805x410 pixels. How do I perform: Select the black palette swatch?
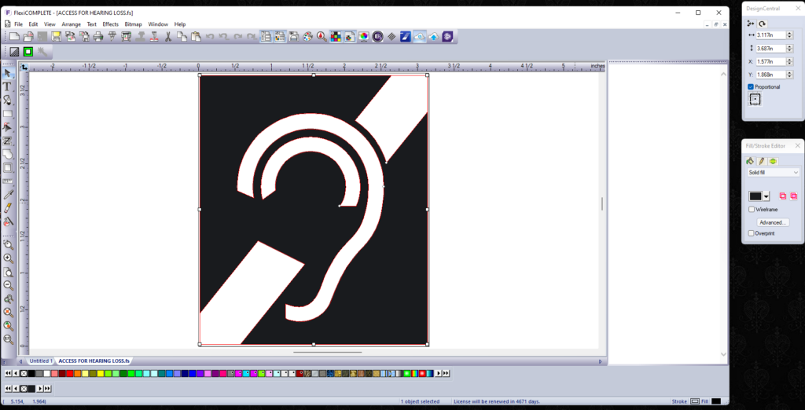pos(31,373)
